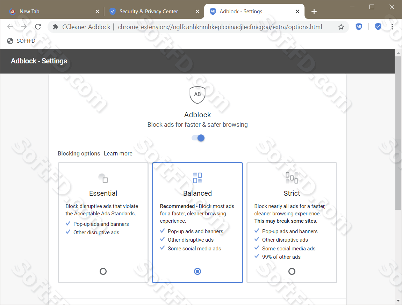Select the Adblock - Settings tab
The image size is (402, 305).
254,11
